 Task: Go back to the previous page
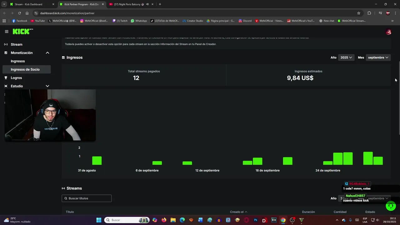click(4, 13)
